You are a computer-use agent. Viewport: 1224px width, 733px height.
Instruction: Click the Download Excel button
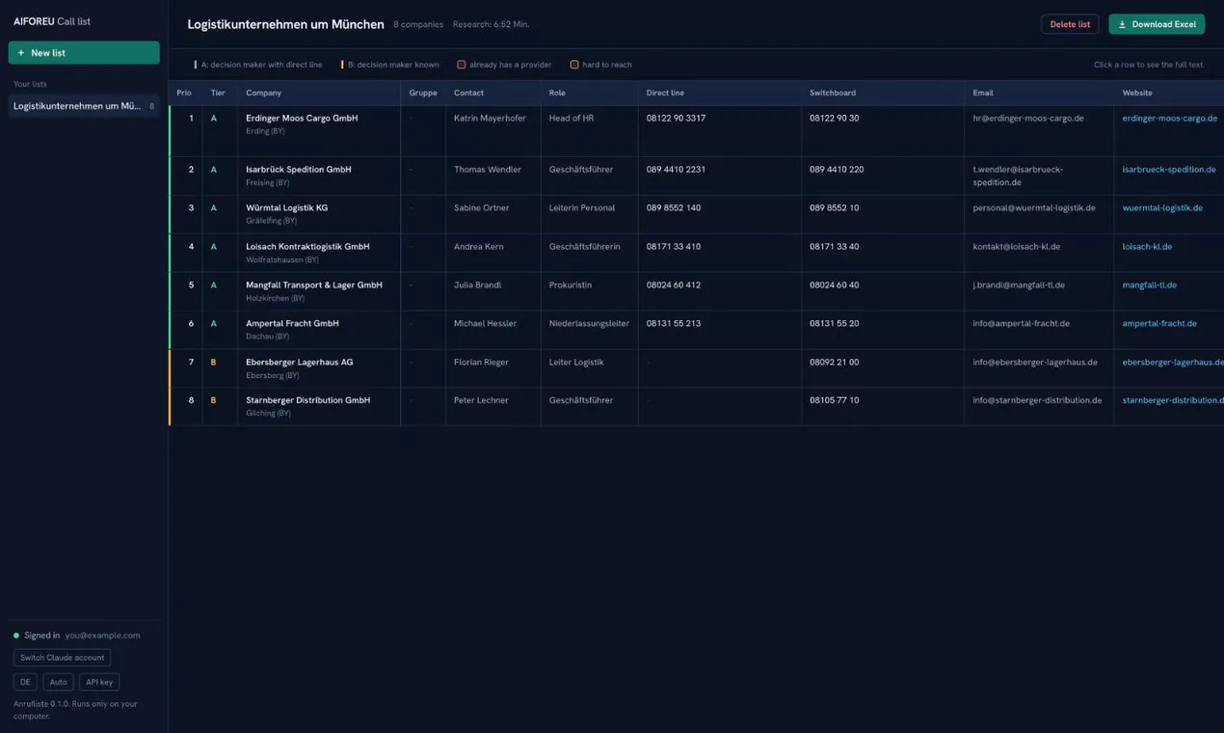click(1157, 24)
